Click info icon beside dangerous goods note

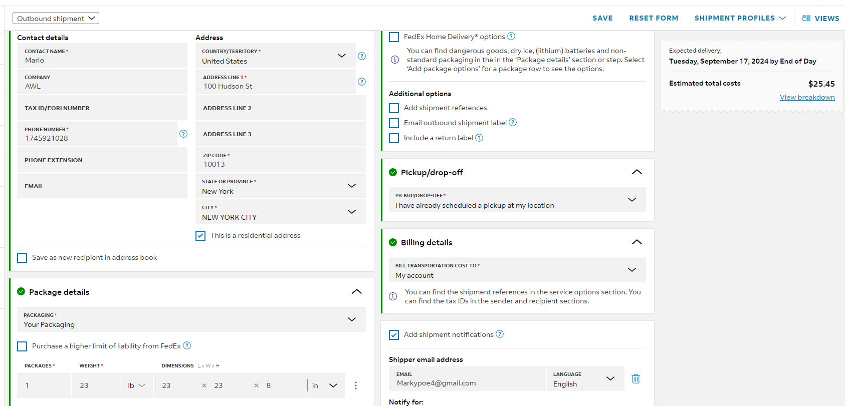point(395,60)
